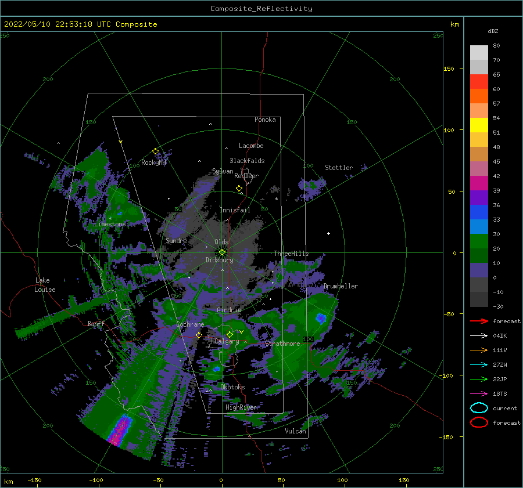Click the Okotoks town label
This screenshot has width=523, height=488.
(x=232, y=387)
